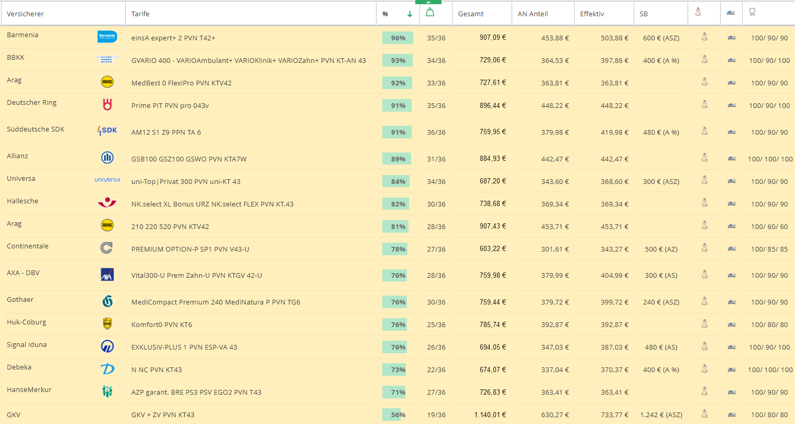Open tariff einsA expert+ 2 PVN T42+

tap(173, 38)
